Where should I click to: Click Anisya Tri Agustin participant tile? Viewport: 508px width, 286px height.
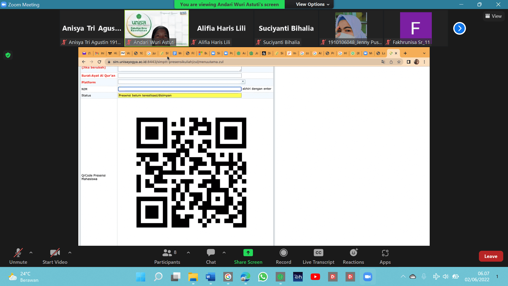click(x=92, y=28)
